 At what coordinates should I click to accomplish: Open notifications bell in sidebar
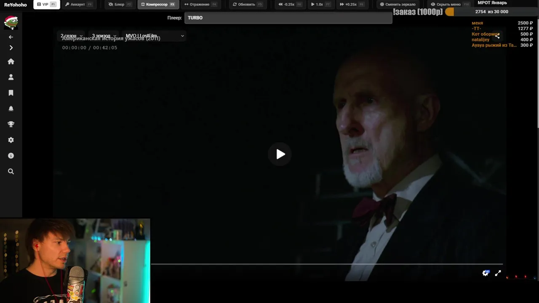[11, 109]
